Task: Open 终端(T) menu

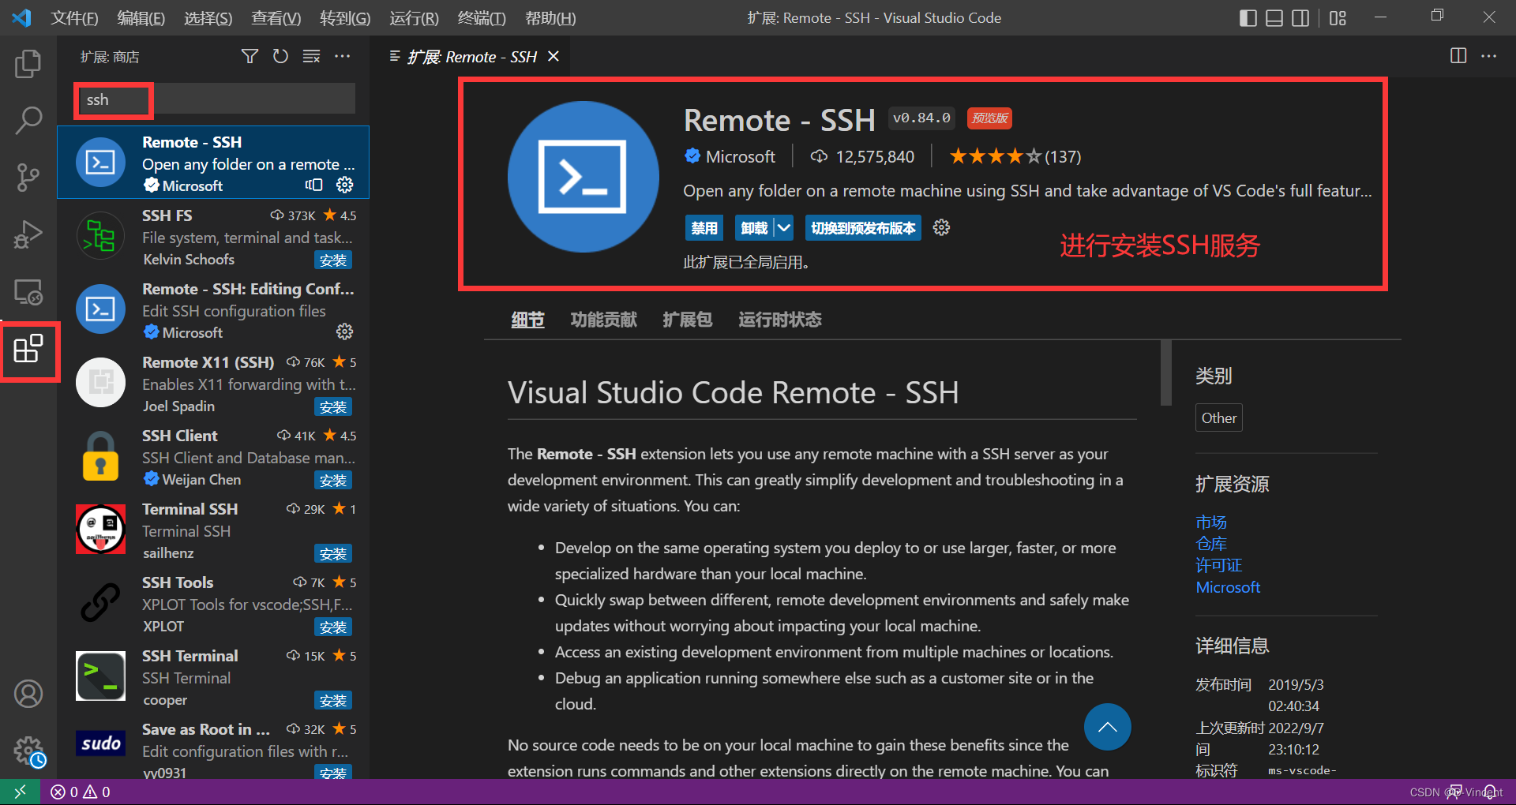Action: click(x=482, y=18)
